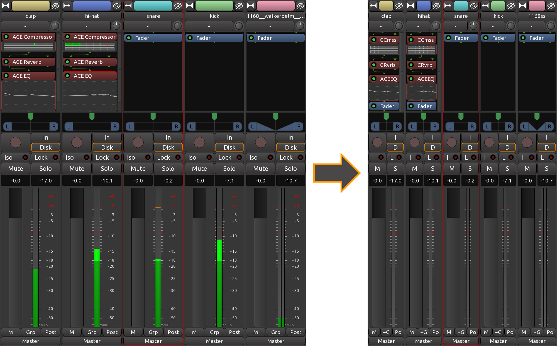This screenshot has width=557, height=346.
Task: Select Disk monitoring on 1168__walkerbelm strip
Action: click(x=291, y=147)
